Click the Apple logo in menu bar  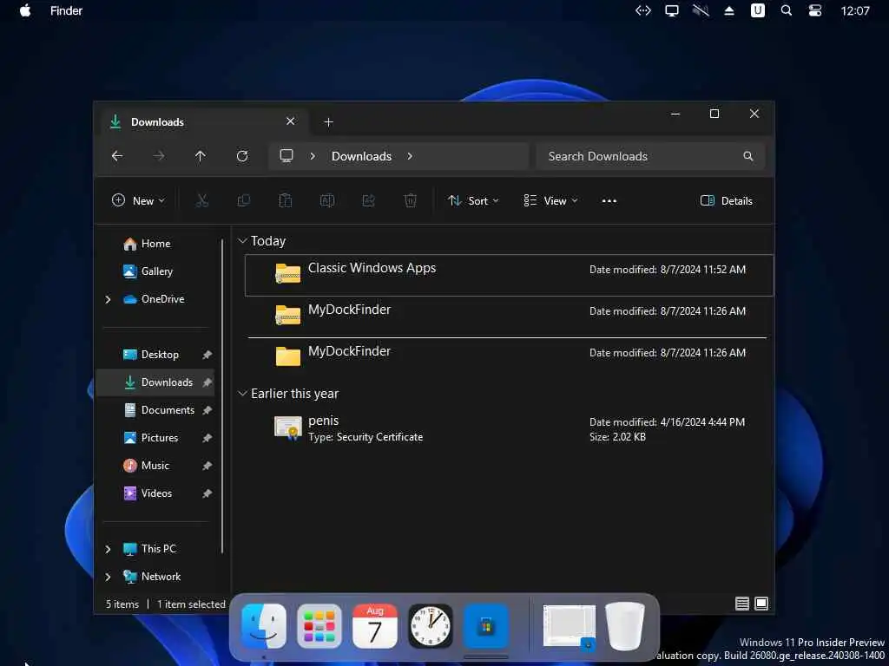(25, 10)
